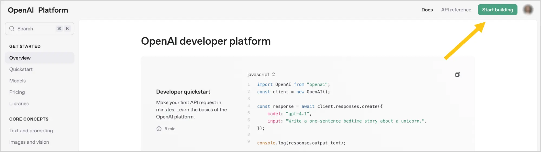
Task: Click the console.log(response.output_text) code line
Action: coord(301,143)
